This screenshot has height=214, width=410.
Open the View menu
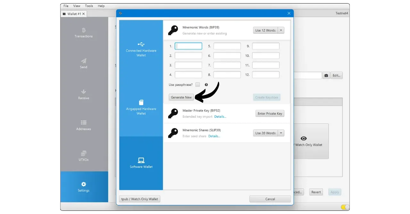pyautogui.click(x=77, y=6)
